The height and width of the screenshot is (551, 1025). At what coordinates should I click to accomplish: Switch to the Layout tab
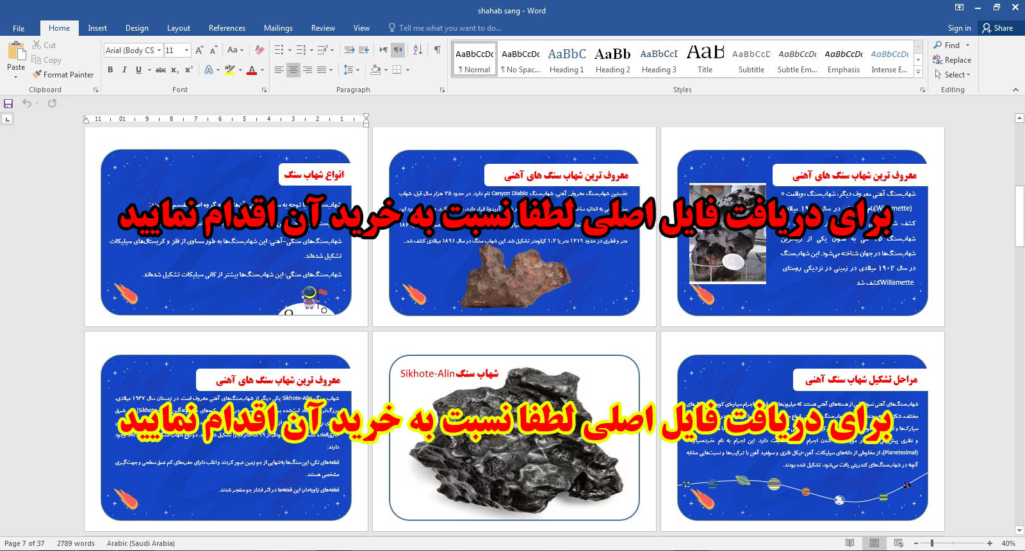tap(179, 28)
